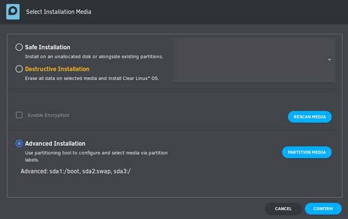Open the media selection dropdown arrow
The height and width of the screenshot is (219, 348).
point(330,60)
